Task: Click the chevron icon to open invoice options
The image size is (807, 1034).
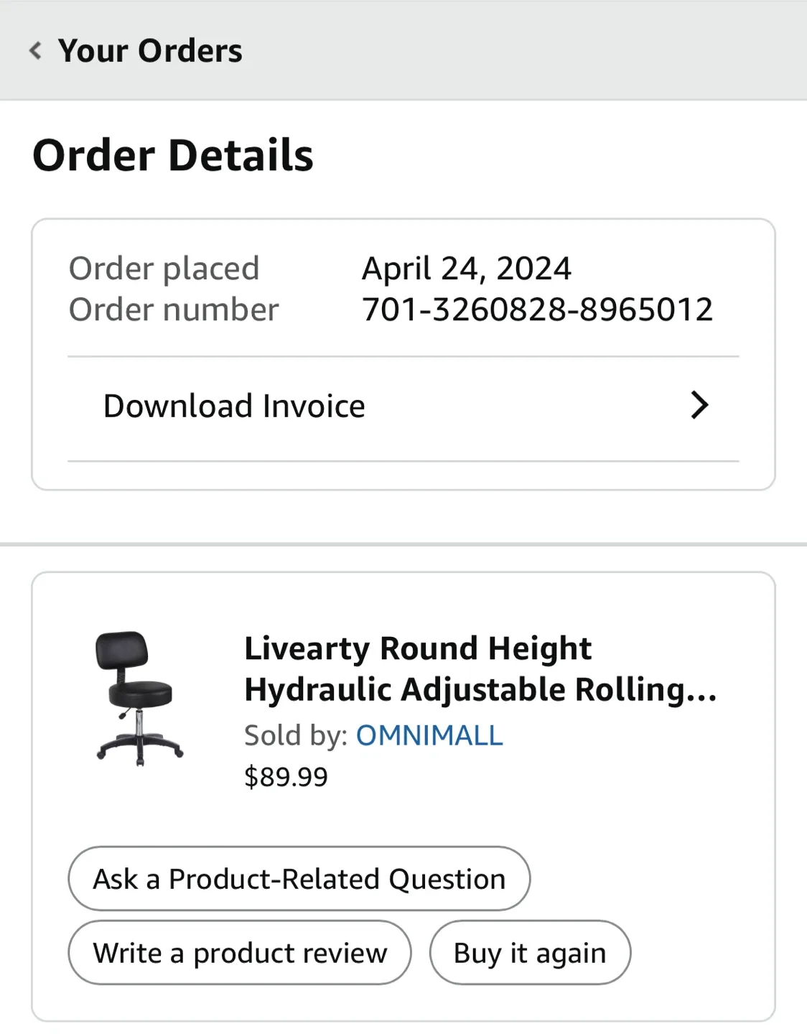Action: coord(700,406)
